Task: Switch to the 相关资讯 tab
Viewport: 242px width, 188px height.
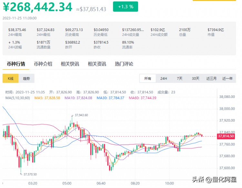Action: tap(97, 64)
